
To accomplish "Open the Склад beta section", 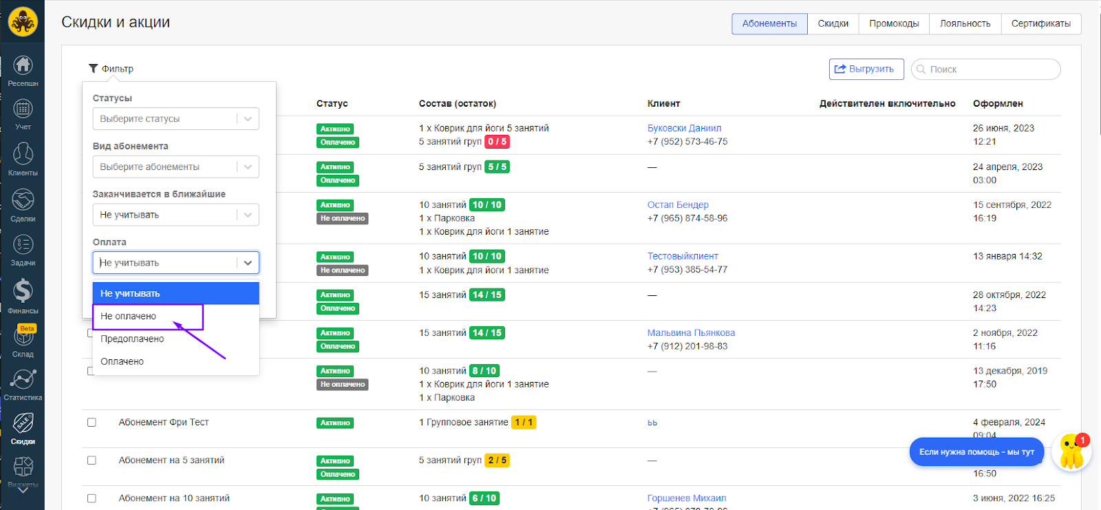I will [23, 341].
